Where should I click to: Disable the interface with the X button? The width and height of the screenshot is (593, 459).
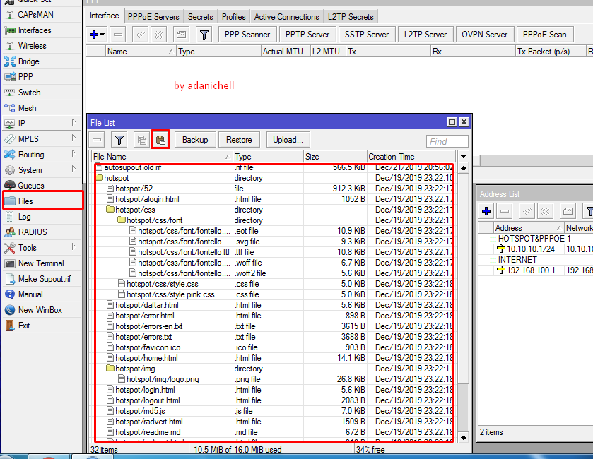(x=157, y=33)
